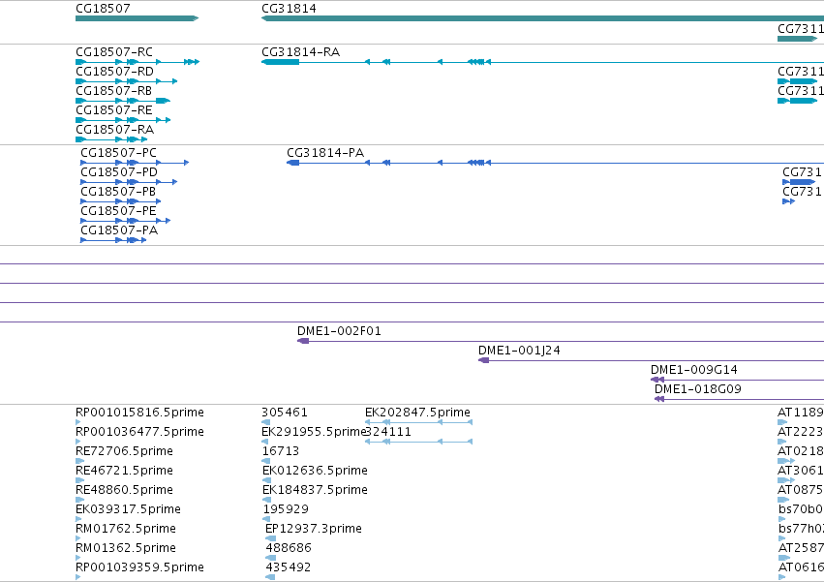Select protein CG18507-PA label
Image resolution: width=824 pixels, height=582 pixels.
coord(119,230)
